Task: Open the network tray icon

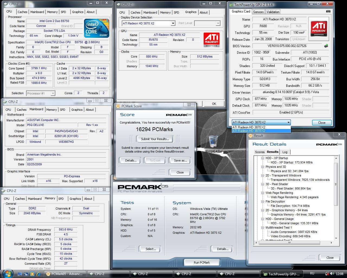Action: coord(327,274)
